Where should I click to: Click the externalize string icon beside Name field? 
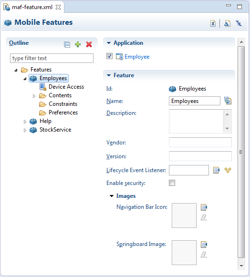pyautogui.click(x=228, y=101)
